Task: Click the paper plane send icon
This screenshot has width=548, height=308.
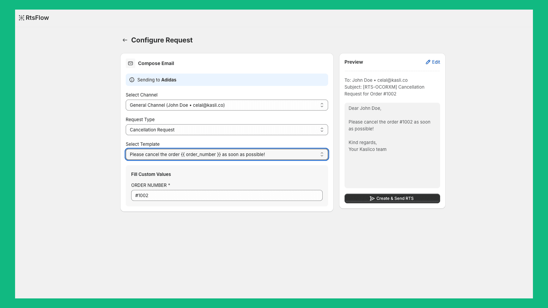Action: [372, 198]
